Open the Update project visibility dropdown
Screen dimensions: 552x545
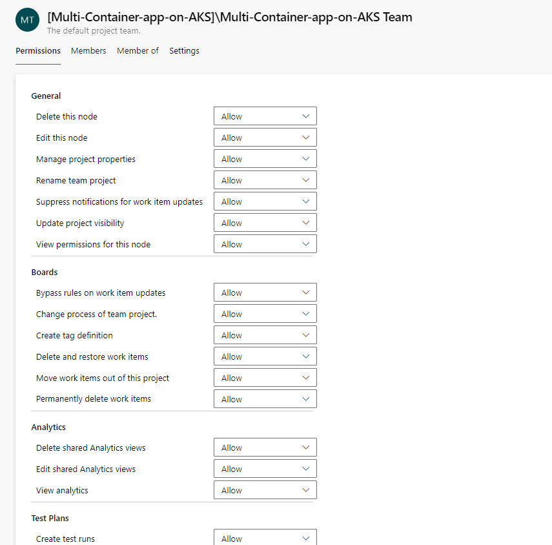coord(265,223)
